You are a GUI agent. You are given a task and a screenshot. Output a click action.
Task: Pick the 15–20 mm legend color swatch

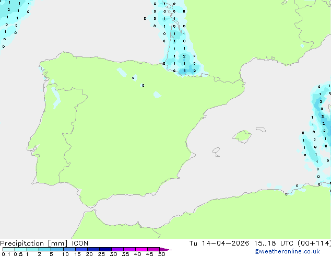click(x=81, y=249)
